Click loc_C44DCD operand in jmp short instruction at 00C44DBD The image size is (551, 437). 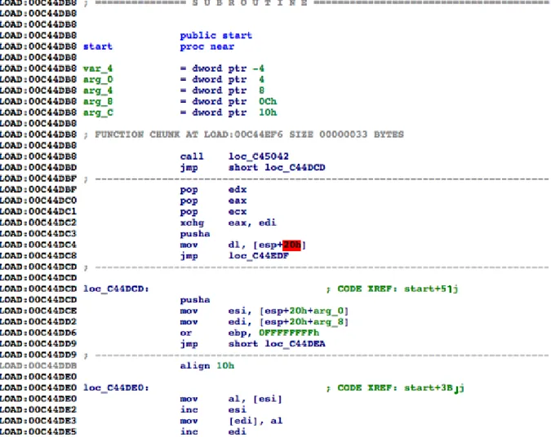(295, 167)
